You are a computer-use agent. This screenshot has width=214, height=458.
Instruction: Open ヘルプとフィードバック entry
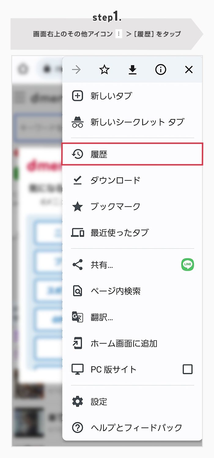coord(132,427)
